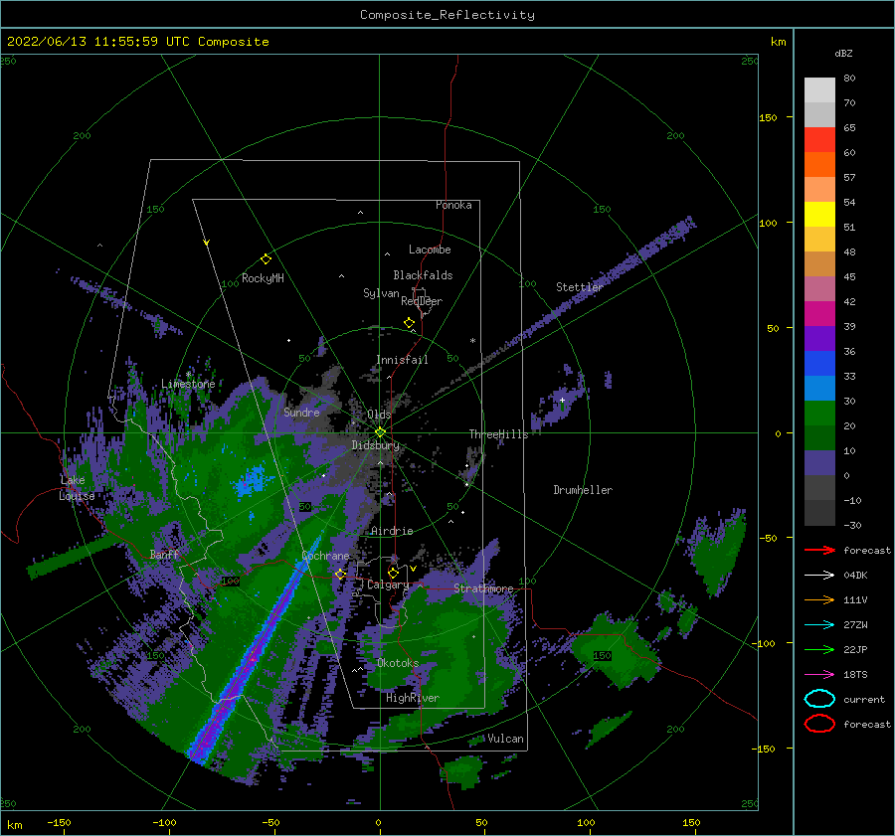
Task: Click the red forecast arrow legend icon
Action: pos(819,550)
